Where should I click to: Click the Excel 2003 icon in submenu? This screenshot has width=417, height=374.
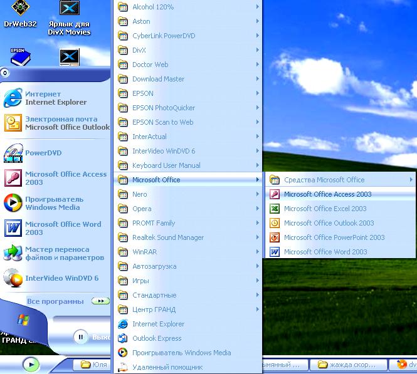click(x=275, y=209)
